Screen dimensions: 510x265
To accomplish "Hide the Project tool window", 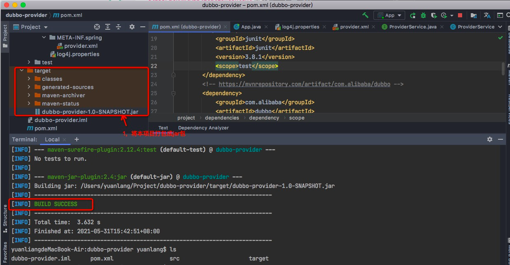I will tap(143, 27).
